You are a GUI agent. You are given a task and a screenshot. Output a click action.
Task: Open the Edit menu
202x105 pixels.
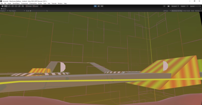pos(5,4)
